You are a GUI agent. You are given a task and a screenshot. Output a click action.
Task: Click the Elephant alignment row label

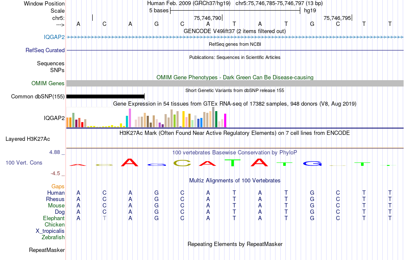[x=54, y=218]
